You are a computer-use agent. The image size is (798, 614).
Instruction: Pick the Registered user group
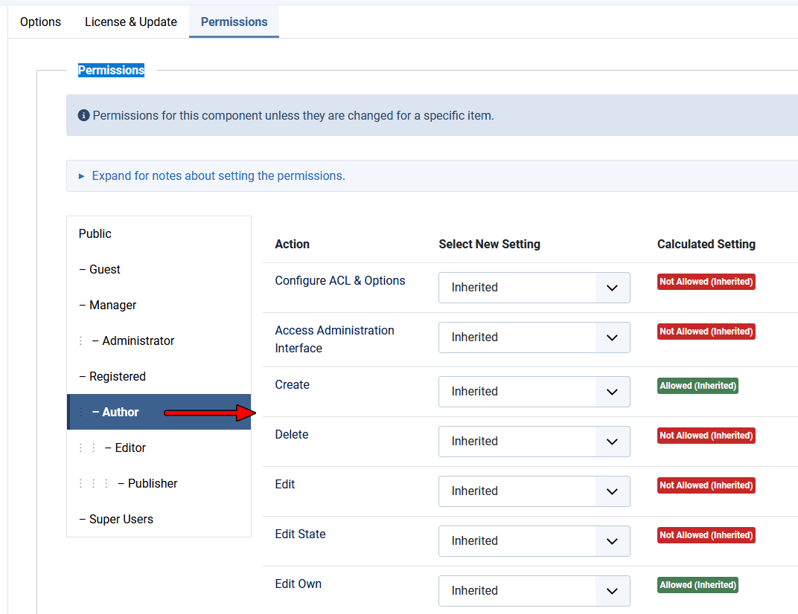pos(117,376)
